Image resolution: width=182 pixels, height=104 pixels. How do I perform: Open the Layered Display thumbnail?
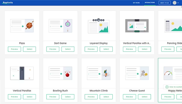99,26
